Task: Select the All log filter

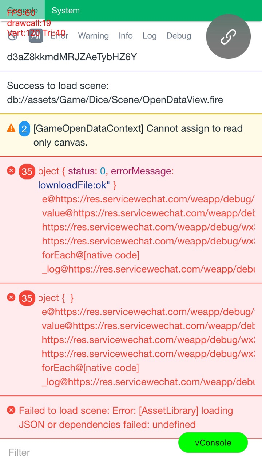Action: tap(36, 36)
